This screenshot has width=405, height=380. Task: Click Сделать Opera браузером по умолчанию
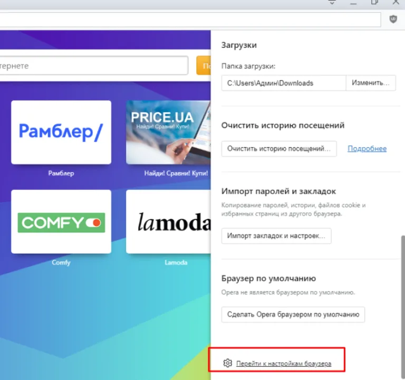pyautogui.click(x=293, y=315)
